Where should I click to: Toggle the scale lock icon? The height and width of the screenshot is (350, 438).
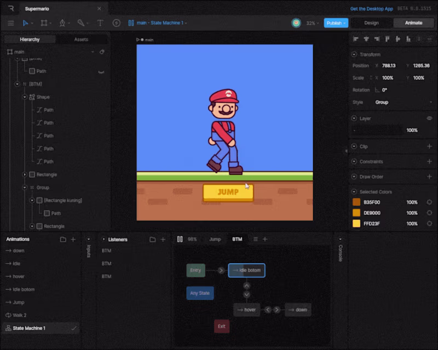pos(371,78)
